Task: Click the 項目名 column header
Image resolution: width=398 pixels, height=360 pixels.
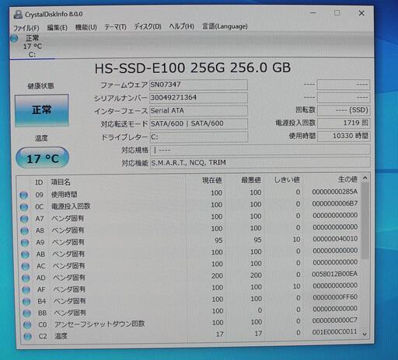Action: [61, 182]
